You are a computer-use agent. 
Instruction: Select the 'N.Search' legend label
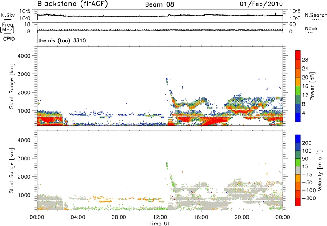316,15
